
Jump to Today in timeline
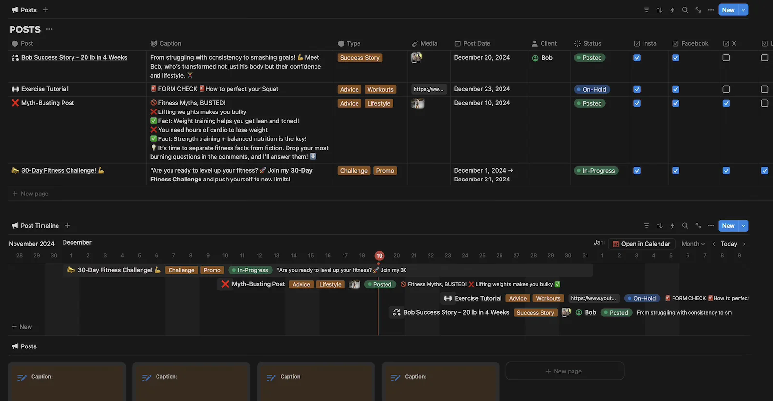729,244
